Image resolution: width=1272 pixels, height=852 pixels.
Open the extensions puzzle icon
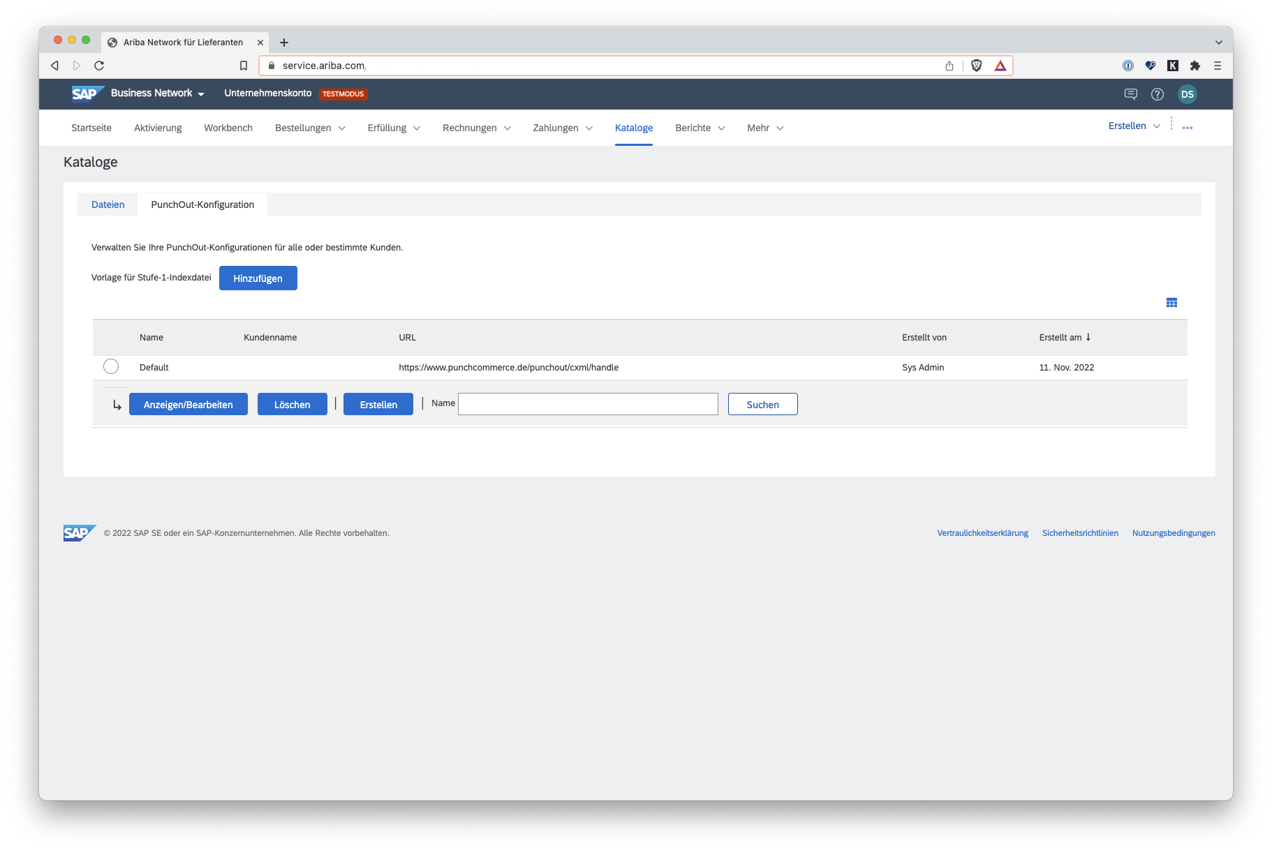[x=1195, y=66]
